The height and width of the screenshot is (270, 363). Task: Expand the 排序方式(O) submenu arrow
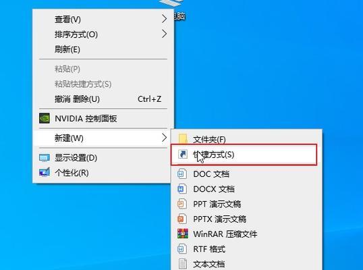click(164, 34)
